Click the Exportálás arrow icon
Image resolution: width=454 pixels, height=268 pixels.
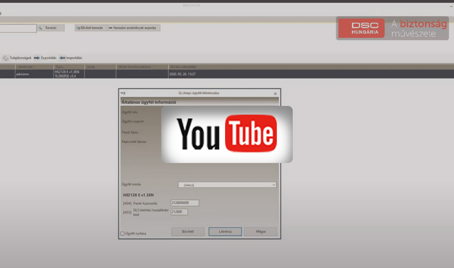tap(36, 58)
